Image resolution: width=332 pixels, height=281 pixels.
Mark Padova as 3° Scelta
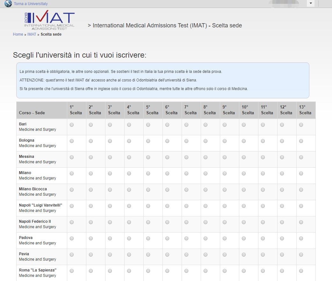(110, 238)
